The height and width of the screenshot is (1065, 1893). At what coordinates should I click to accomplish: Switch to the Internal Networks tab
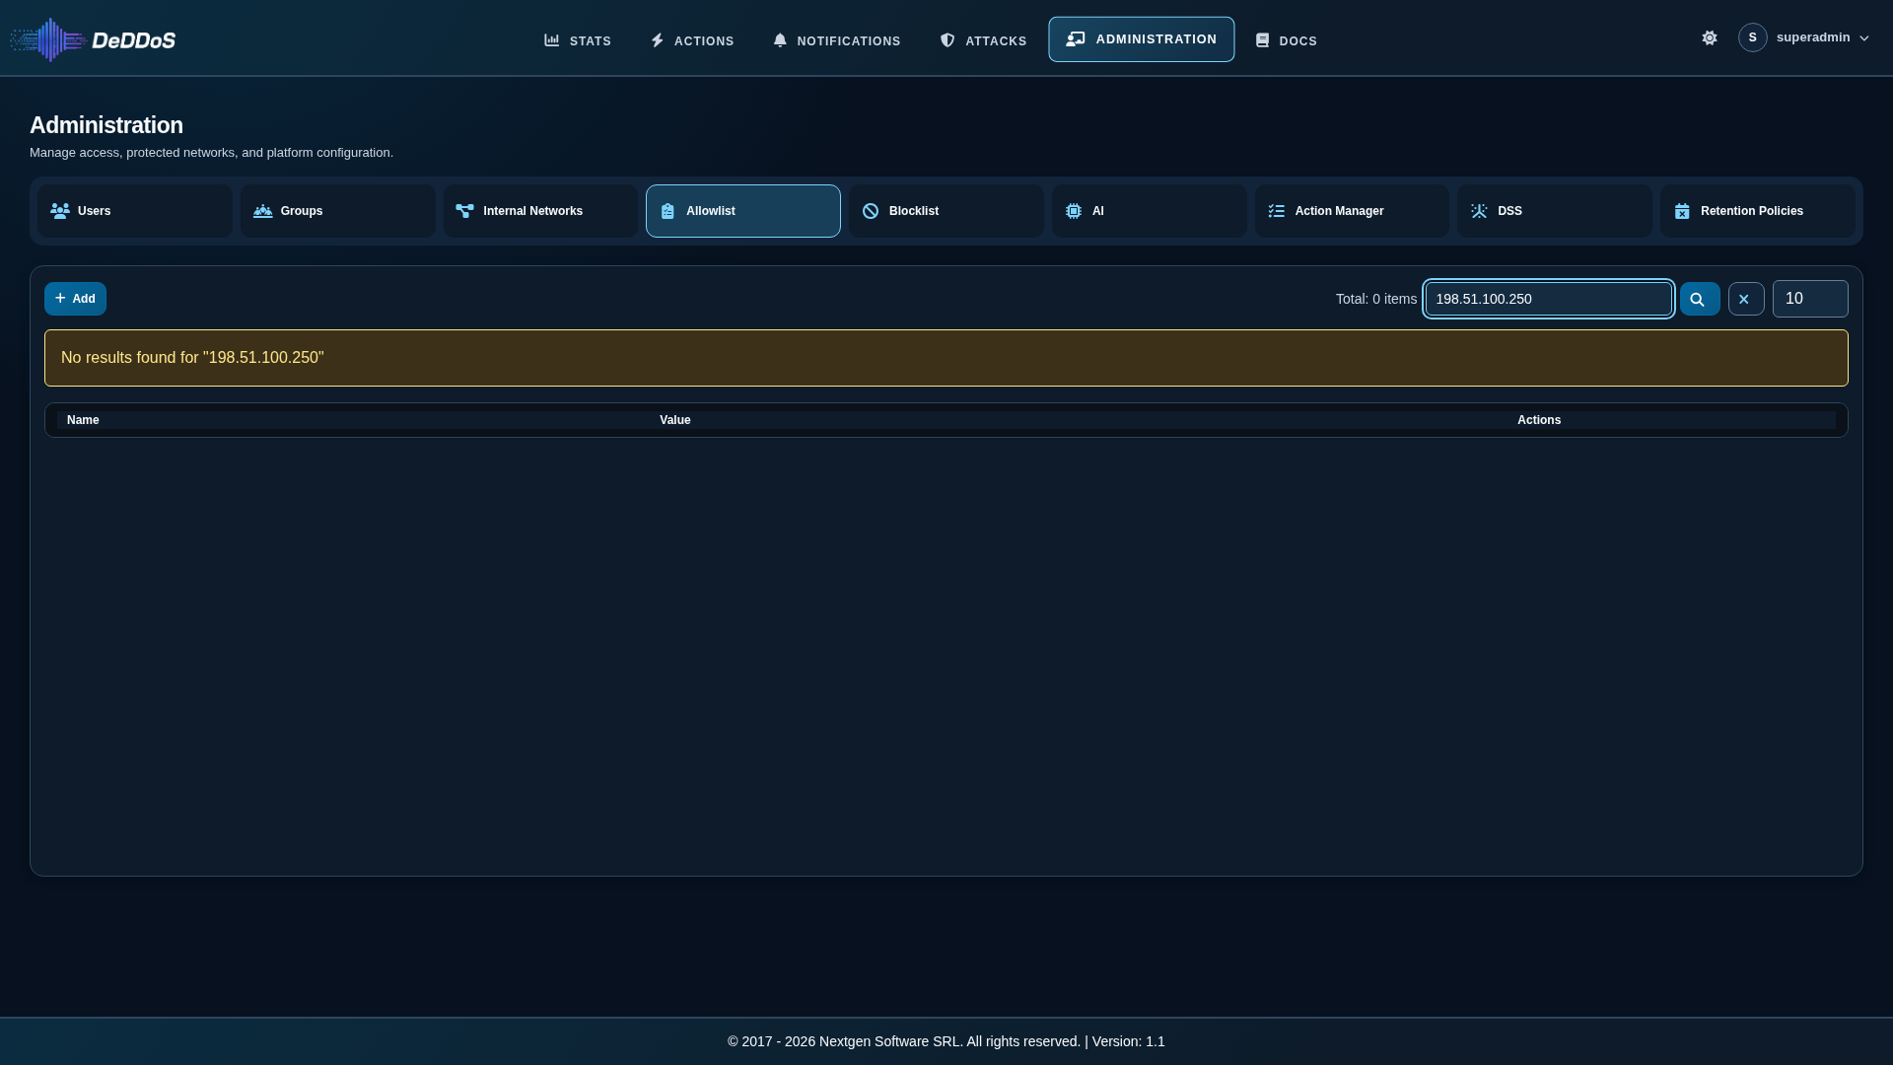[540, 211]
